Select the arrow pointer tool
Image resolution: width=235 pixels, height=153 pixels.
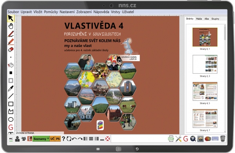click(x=11, y=18)
